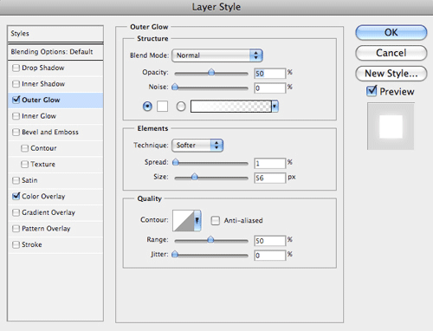Click the Contour curve thumbnail
The height and width of the screenshot is (331, 433).
point(184,221)
